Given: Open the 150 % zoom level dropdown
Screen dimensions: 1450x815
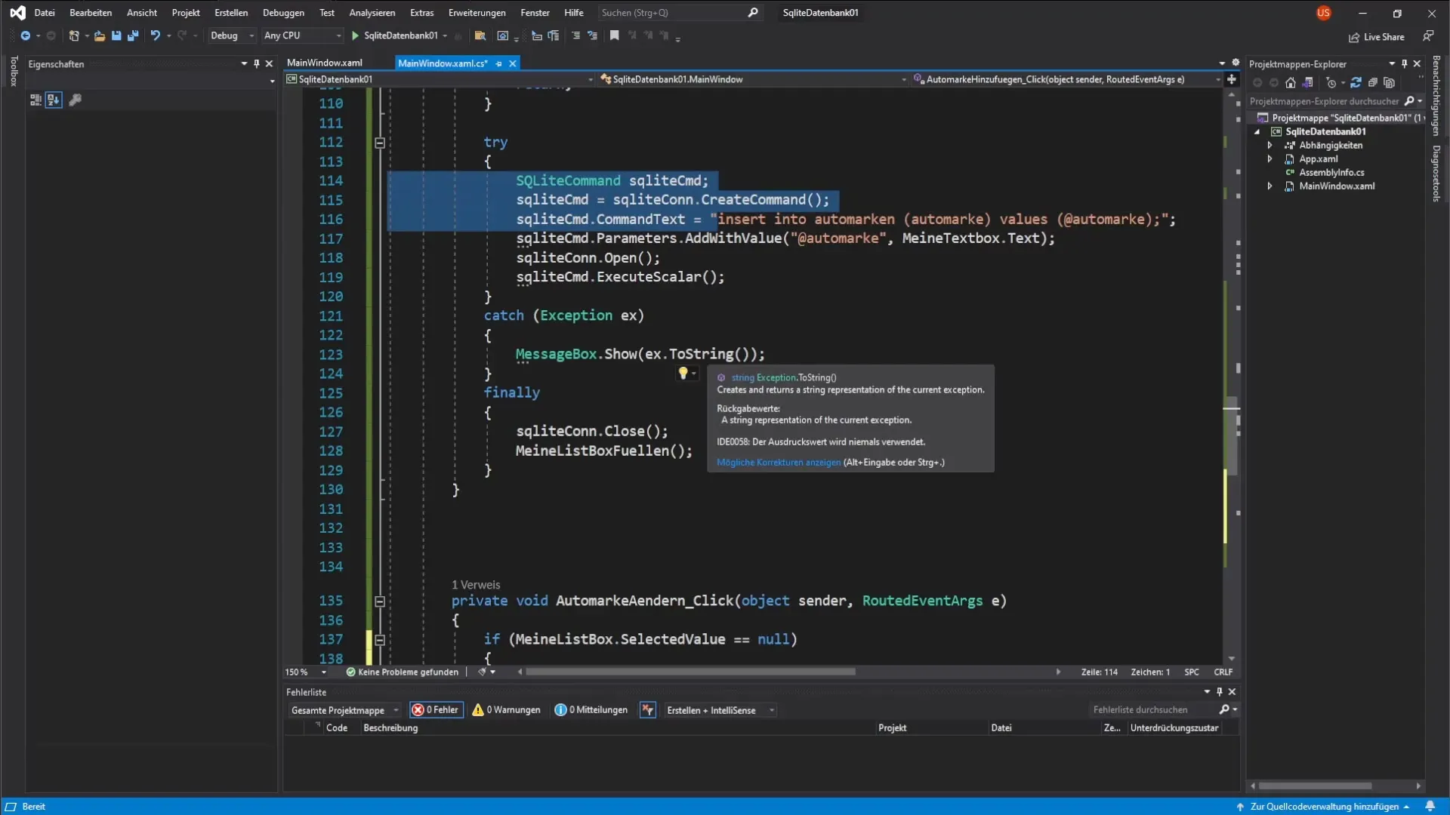Looking at the screenshot, I should coord(306,672).
